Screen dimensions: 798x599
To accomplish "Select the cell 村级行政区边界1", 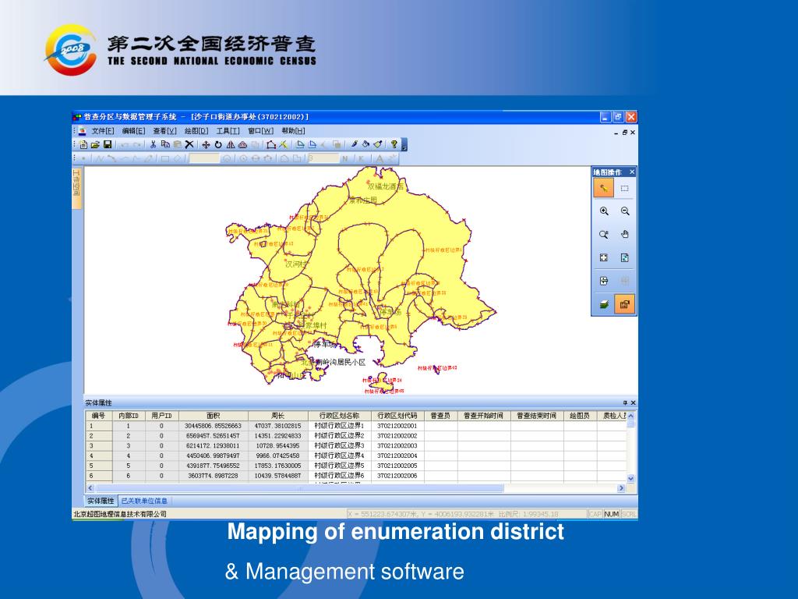I will coord(340,426).
